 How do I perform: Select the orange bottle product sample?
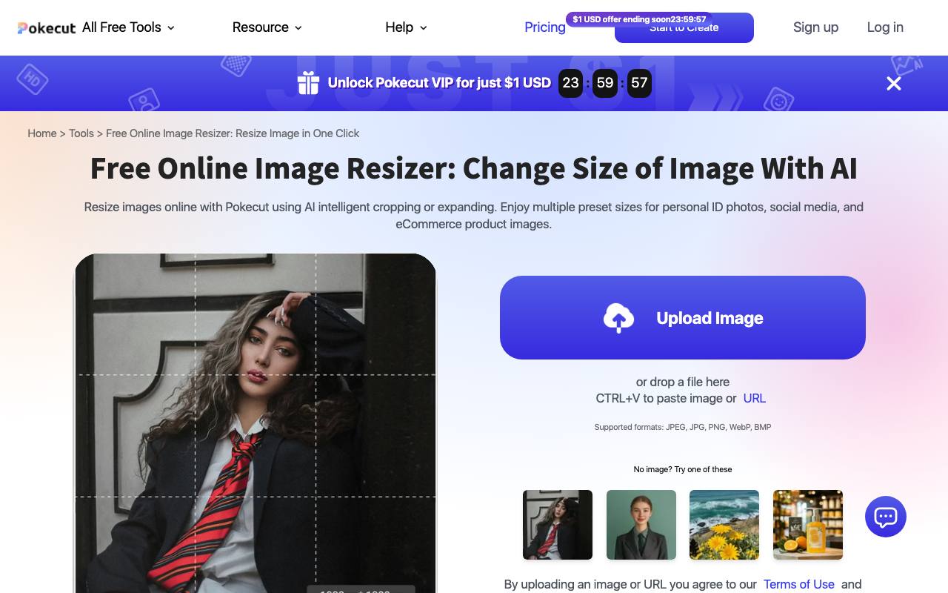tap(808, 525)
